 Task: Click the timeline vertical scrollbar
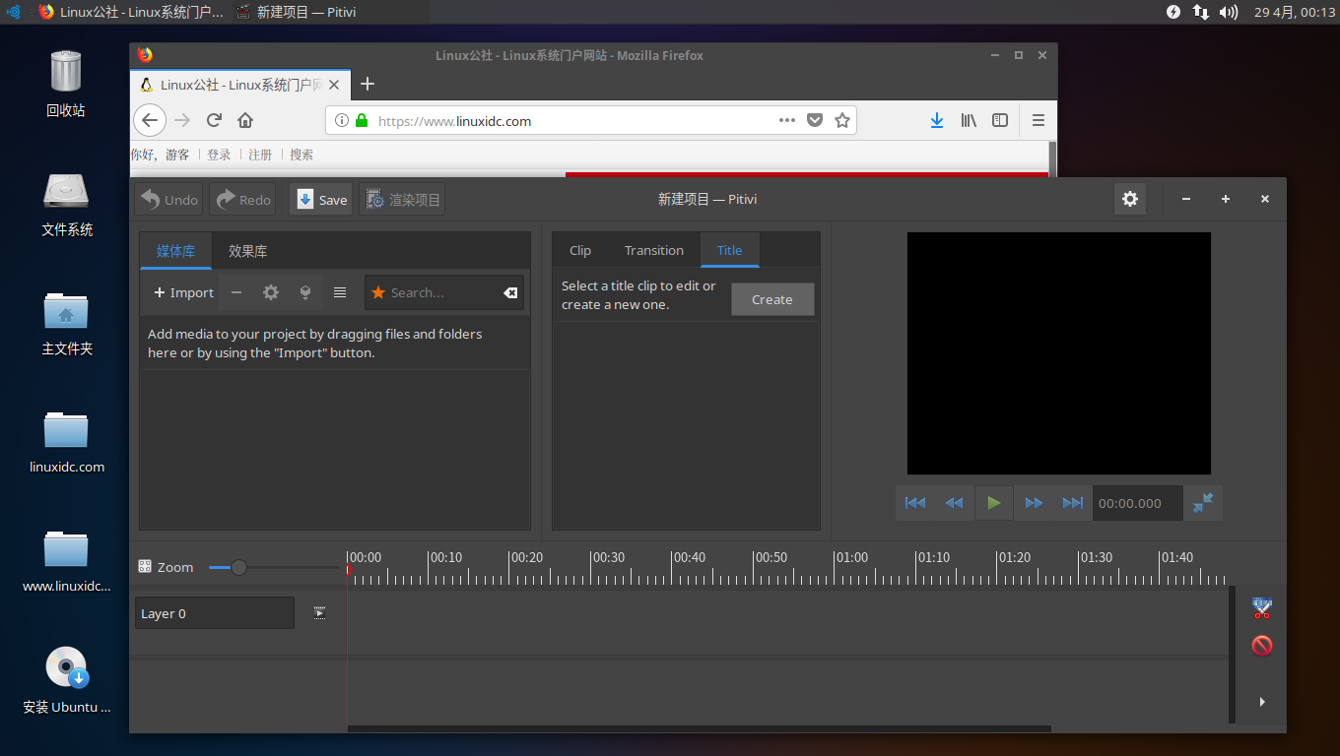tap(1232, 655)
